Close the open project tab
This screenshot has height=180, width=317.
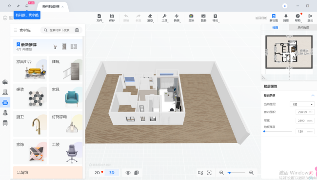62,7
